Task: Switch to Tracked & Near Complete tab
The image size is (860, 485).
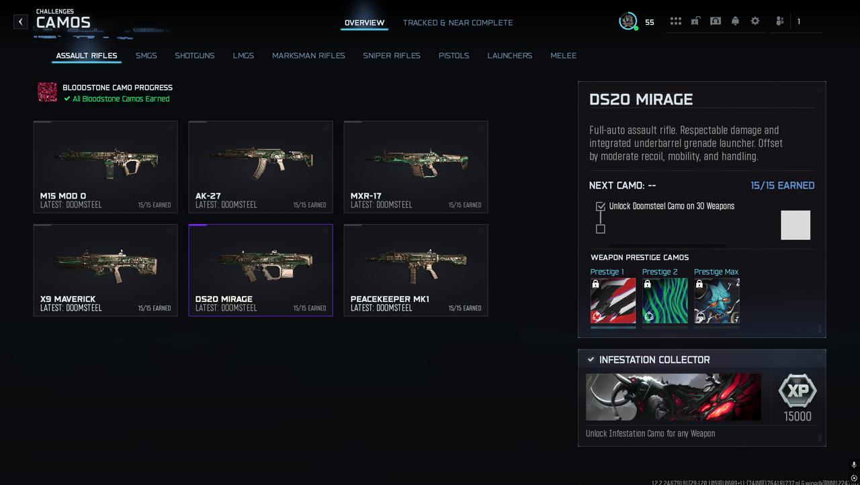Action: (x=458, y=23)
